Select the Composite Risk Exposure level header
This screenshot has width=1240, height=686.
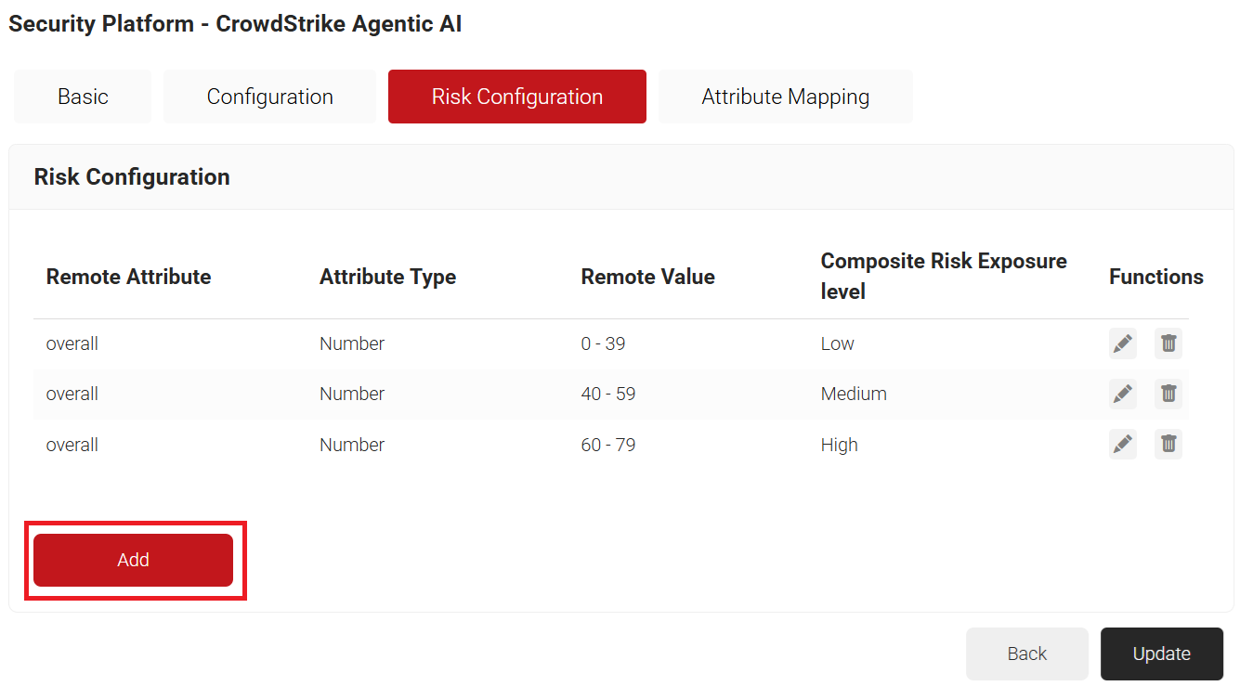coord(944,277)
